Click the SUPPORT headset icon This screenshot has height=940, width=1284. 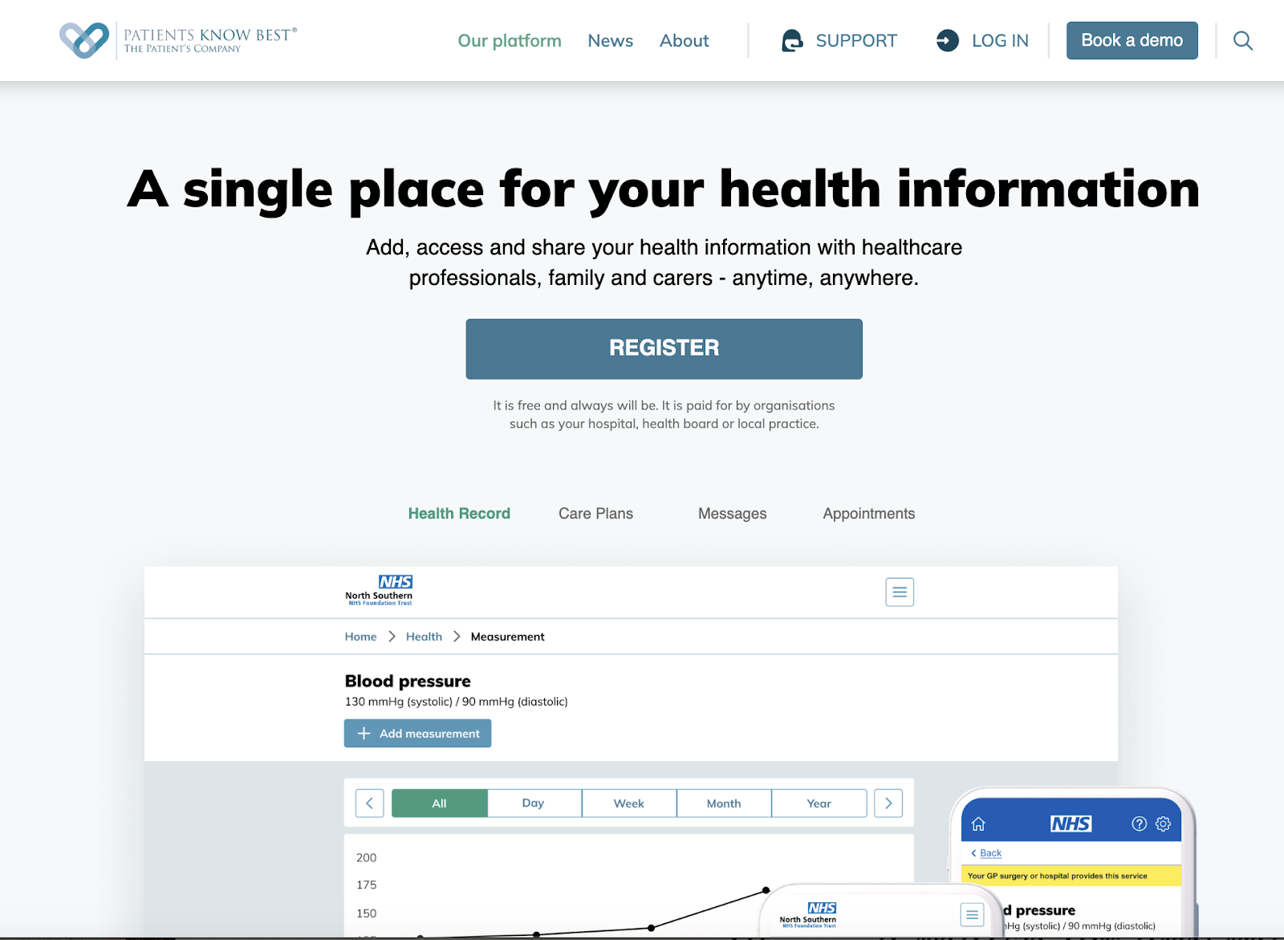tap(792, 40)
